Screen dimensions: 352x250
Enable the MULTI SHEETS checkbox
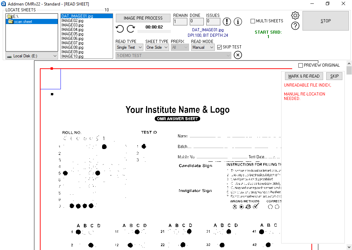(253, 21)
